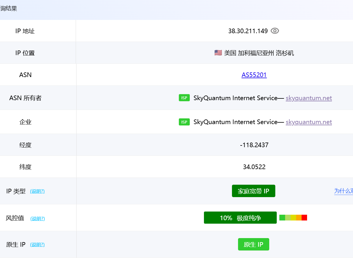Open explanation link next to IP type
This screenshot has width=353, height=258.
pyautogui.click(x=37, y=191)
